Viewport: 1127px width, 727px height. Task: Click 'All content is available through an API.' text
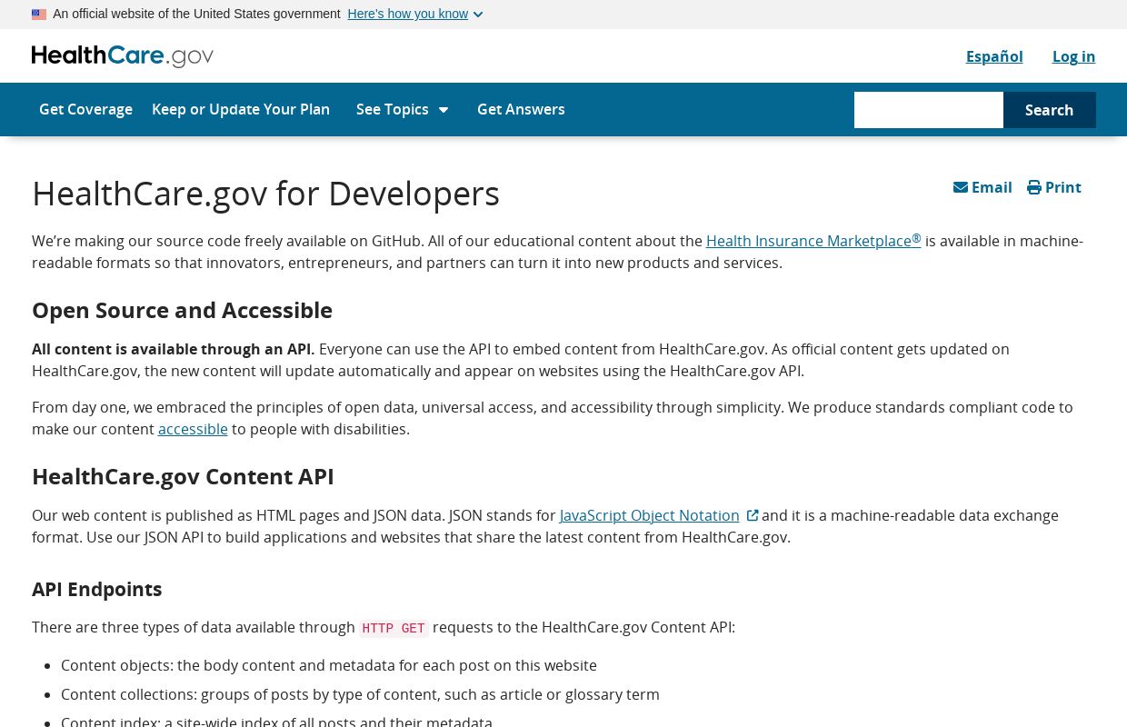(x=174, y=349)
